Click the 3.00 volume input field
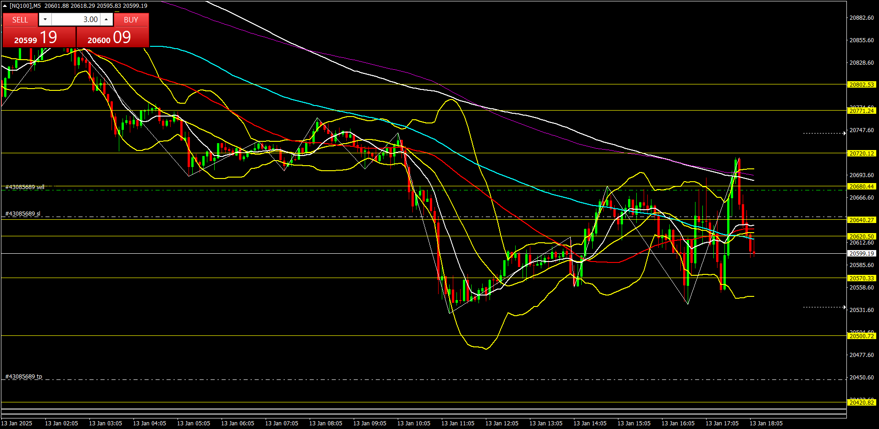 76,19
